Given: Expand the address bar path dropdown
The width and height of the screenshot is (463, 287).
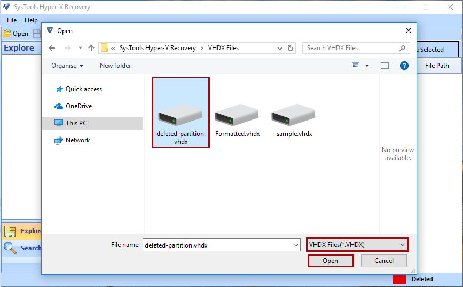Looking at the screenshot, I should [279, 48].
